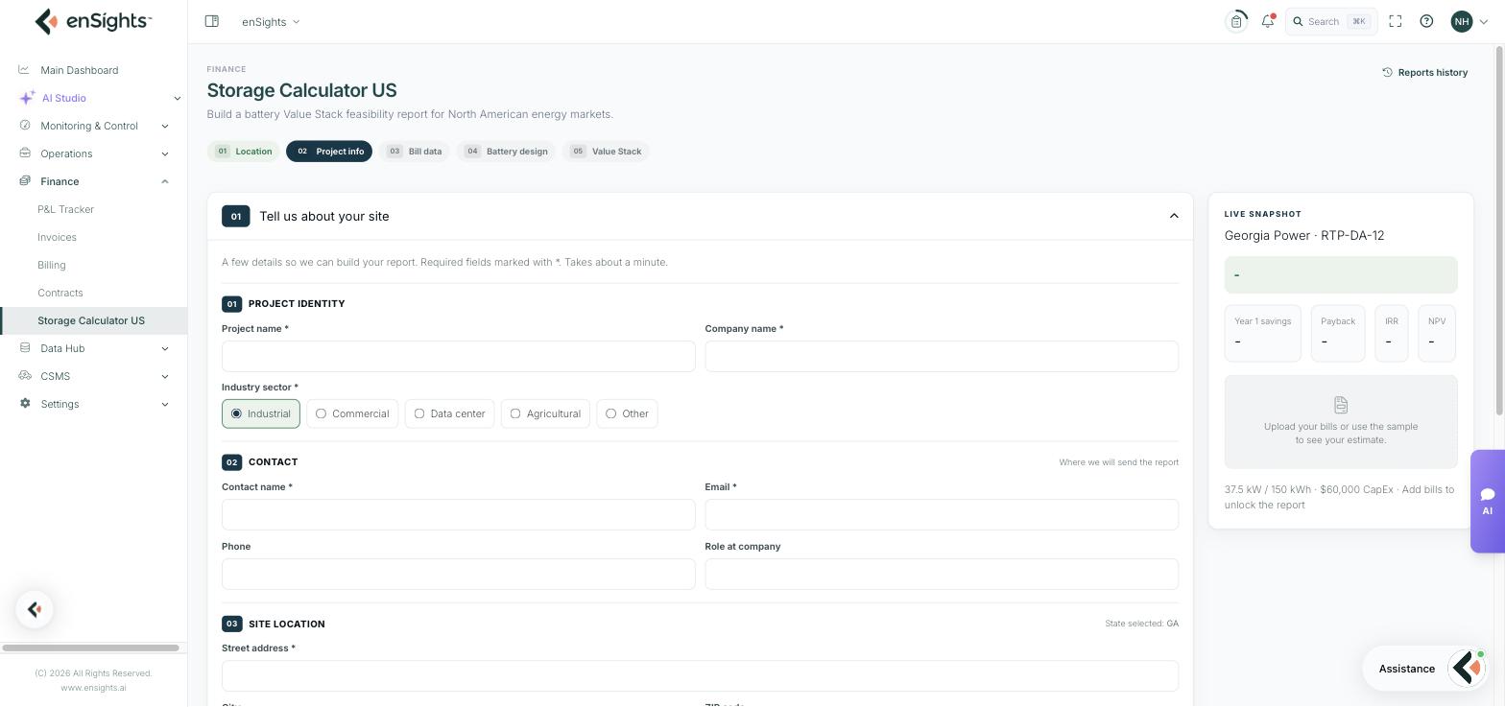Open Storage Calculator US page
Screen dimensions: 1505x707
click(93, 320)
